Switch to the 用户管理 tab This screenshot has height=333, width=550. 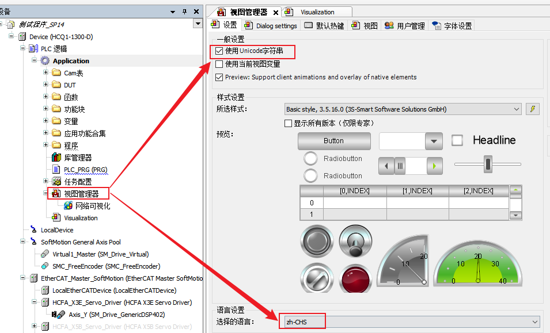tap(405, 25)
